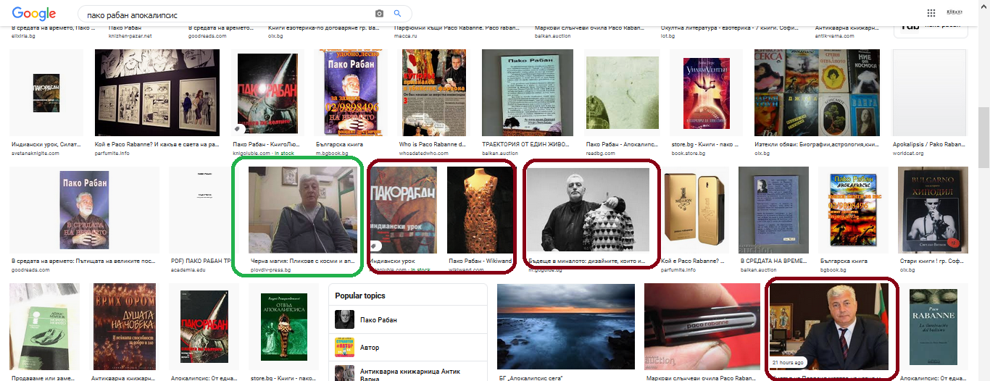The width and height of the screenshot is (990, 381).
Task: Open 'БГ „Апокалипсис сега"' seascape image
Action: [565, 327]
